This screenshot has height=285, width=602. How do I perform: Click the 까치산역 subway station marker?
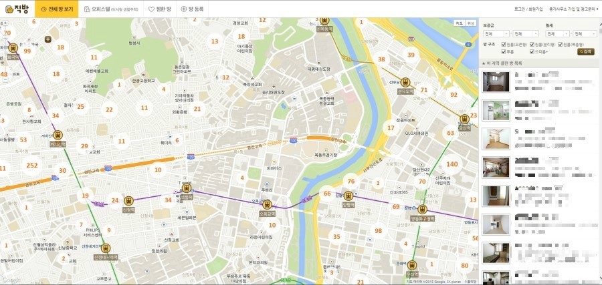pos(58,135)
